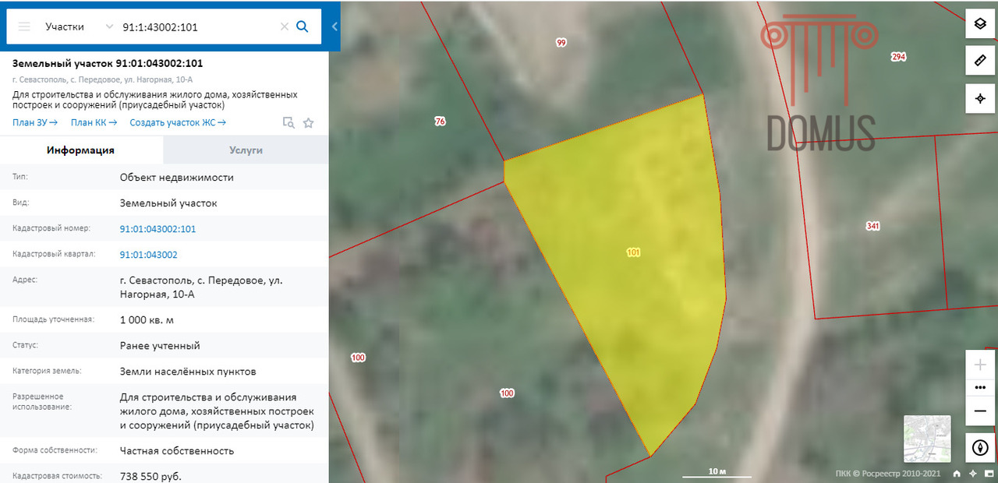Screen dimensions: 998x483
Task: Select the ruler measurement tool
Action: (980, 61)
